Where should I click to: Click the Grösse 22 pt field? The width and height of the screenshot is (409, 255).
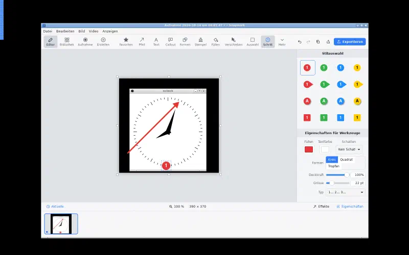click(x=358, y=183)
